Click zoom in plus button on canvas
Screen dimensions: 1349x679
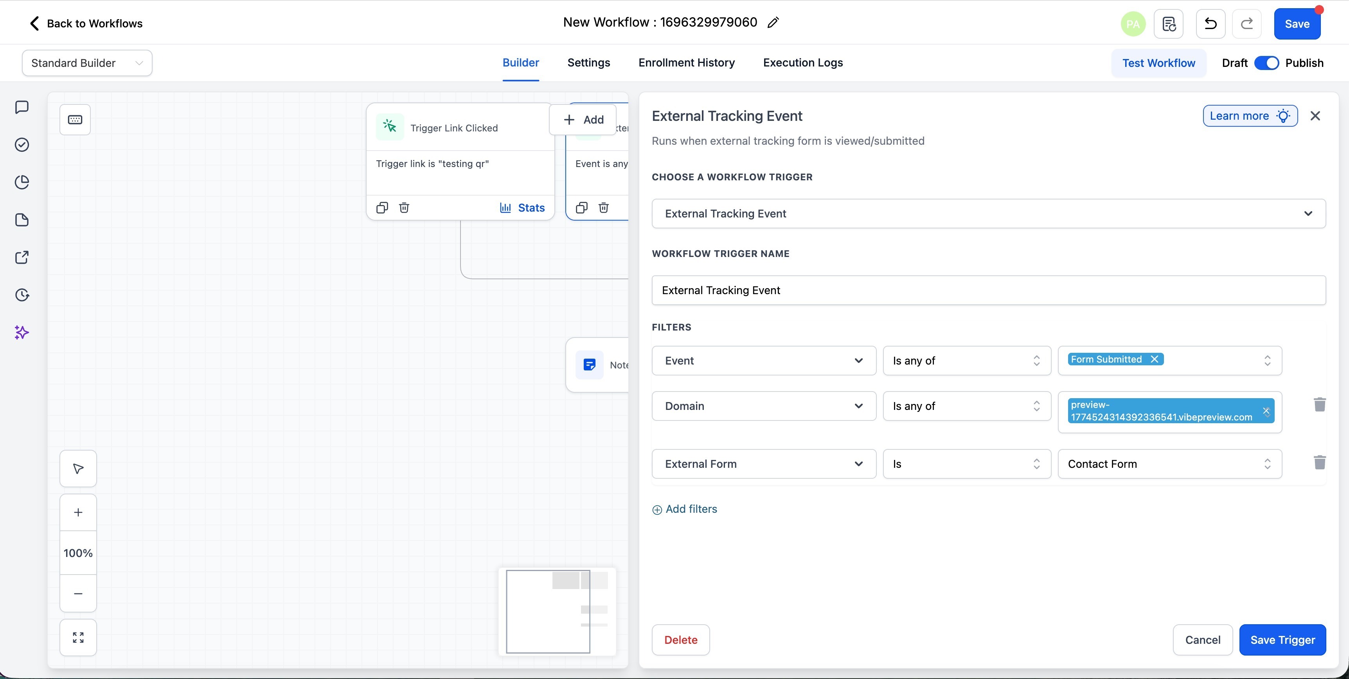coord(78,512)
